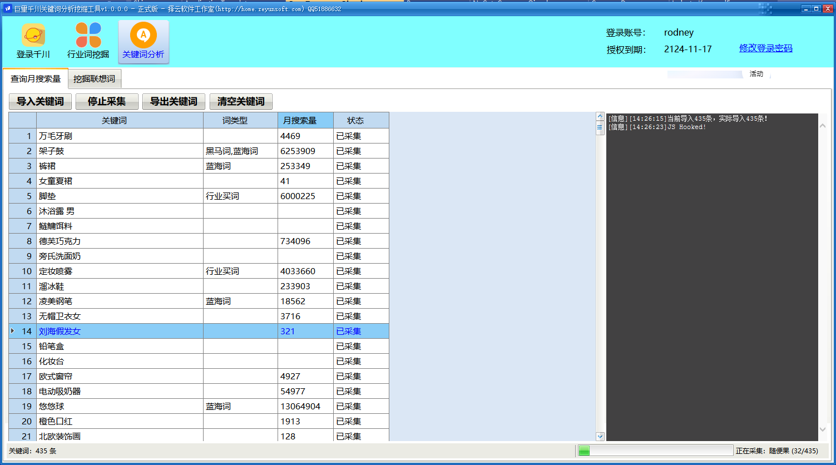Select the 关键词分析 toolbar icon
This screenshot has height=465, width=836.
pyautogui.click(x=143, y=36)
